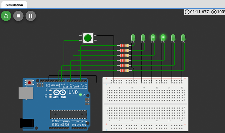Click the TX indicator LED on Arduino

(50, 95)
